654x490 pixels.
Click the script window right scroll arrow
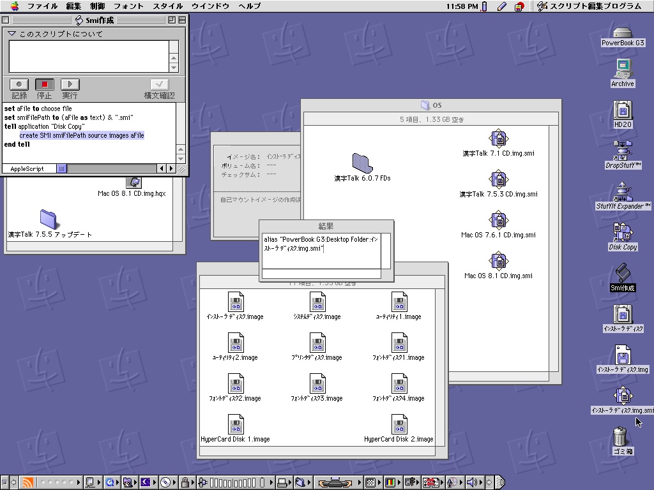tap(171, 168)
